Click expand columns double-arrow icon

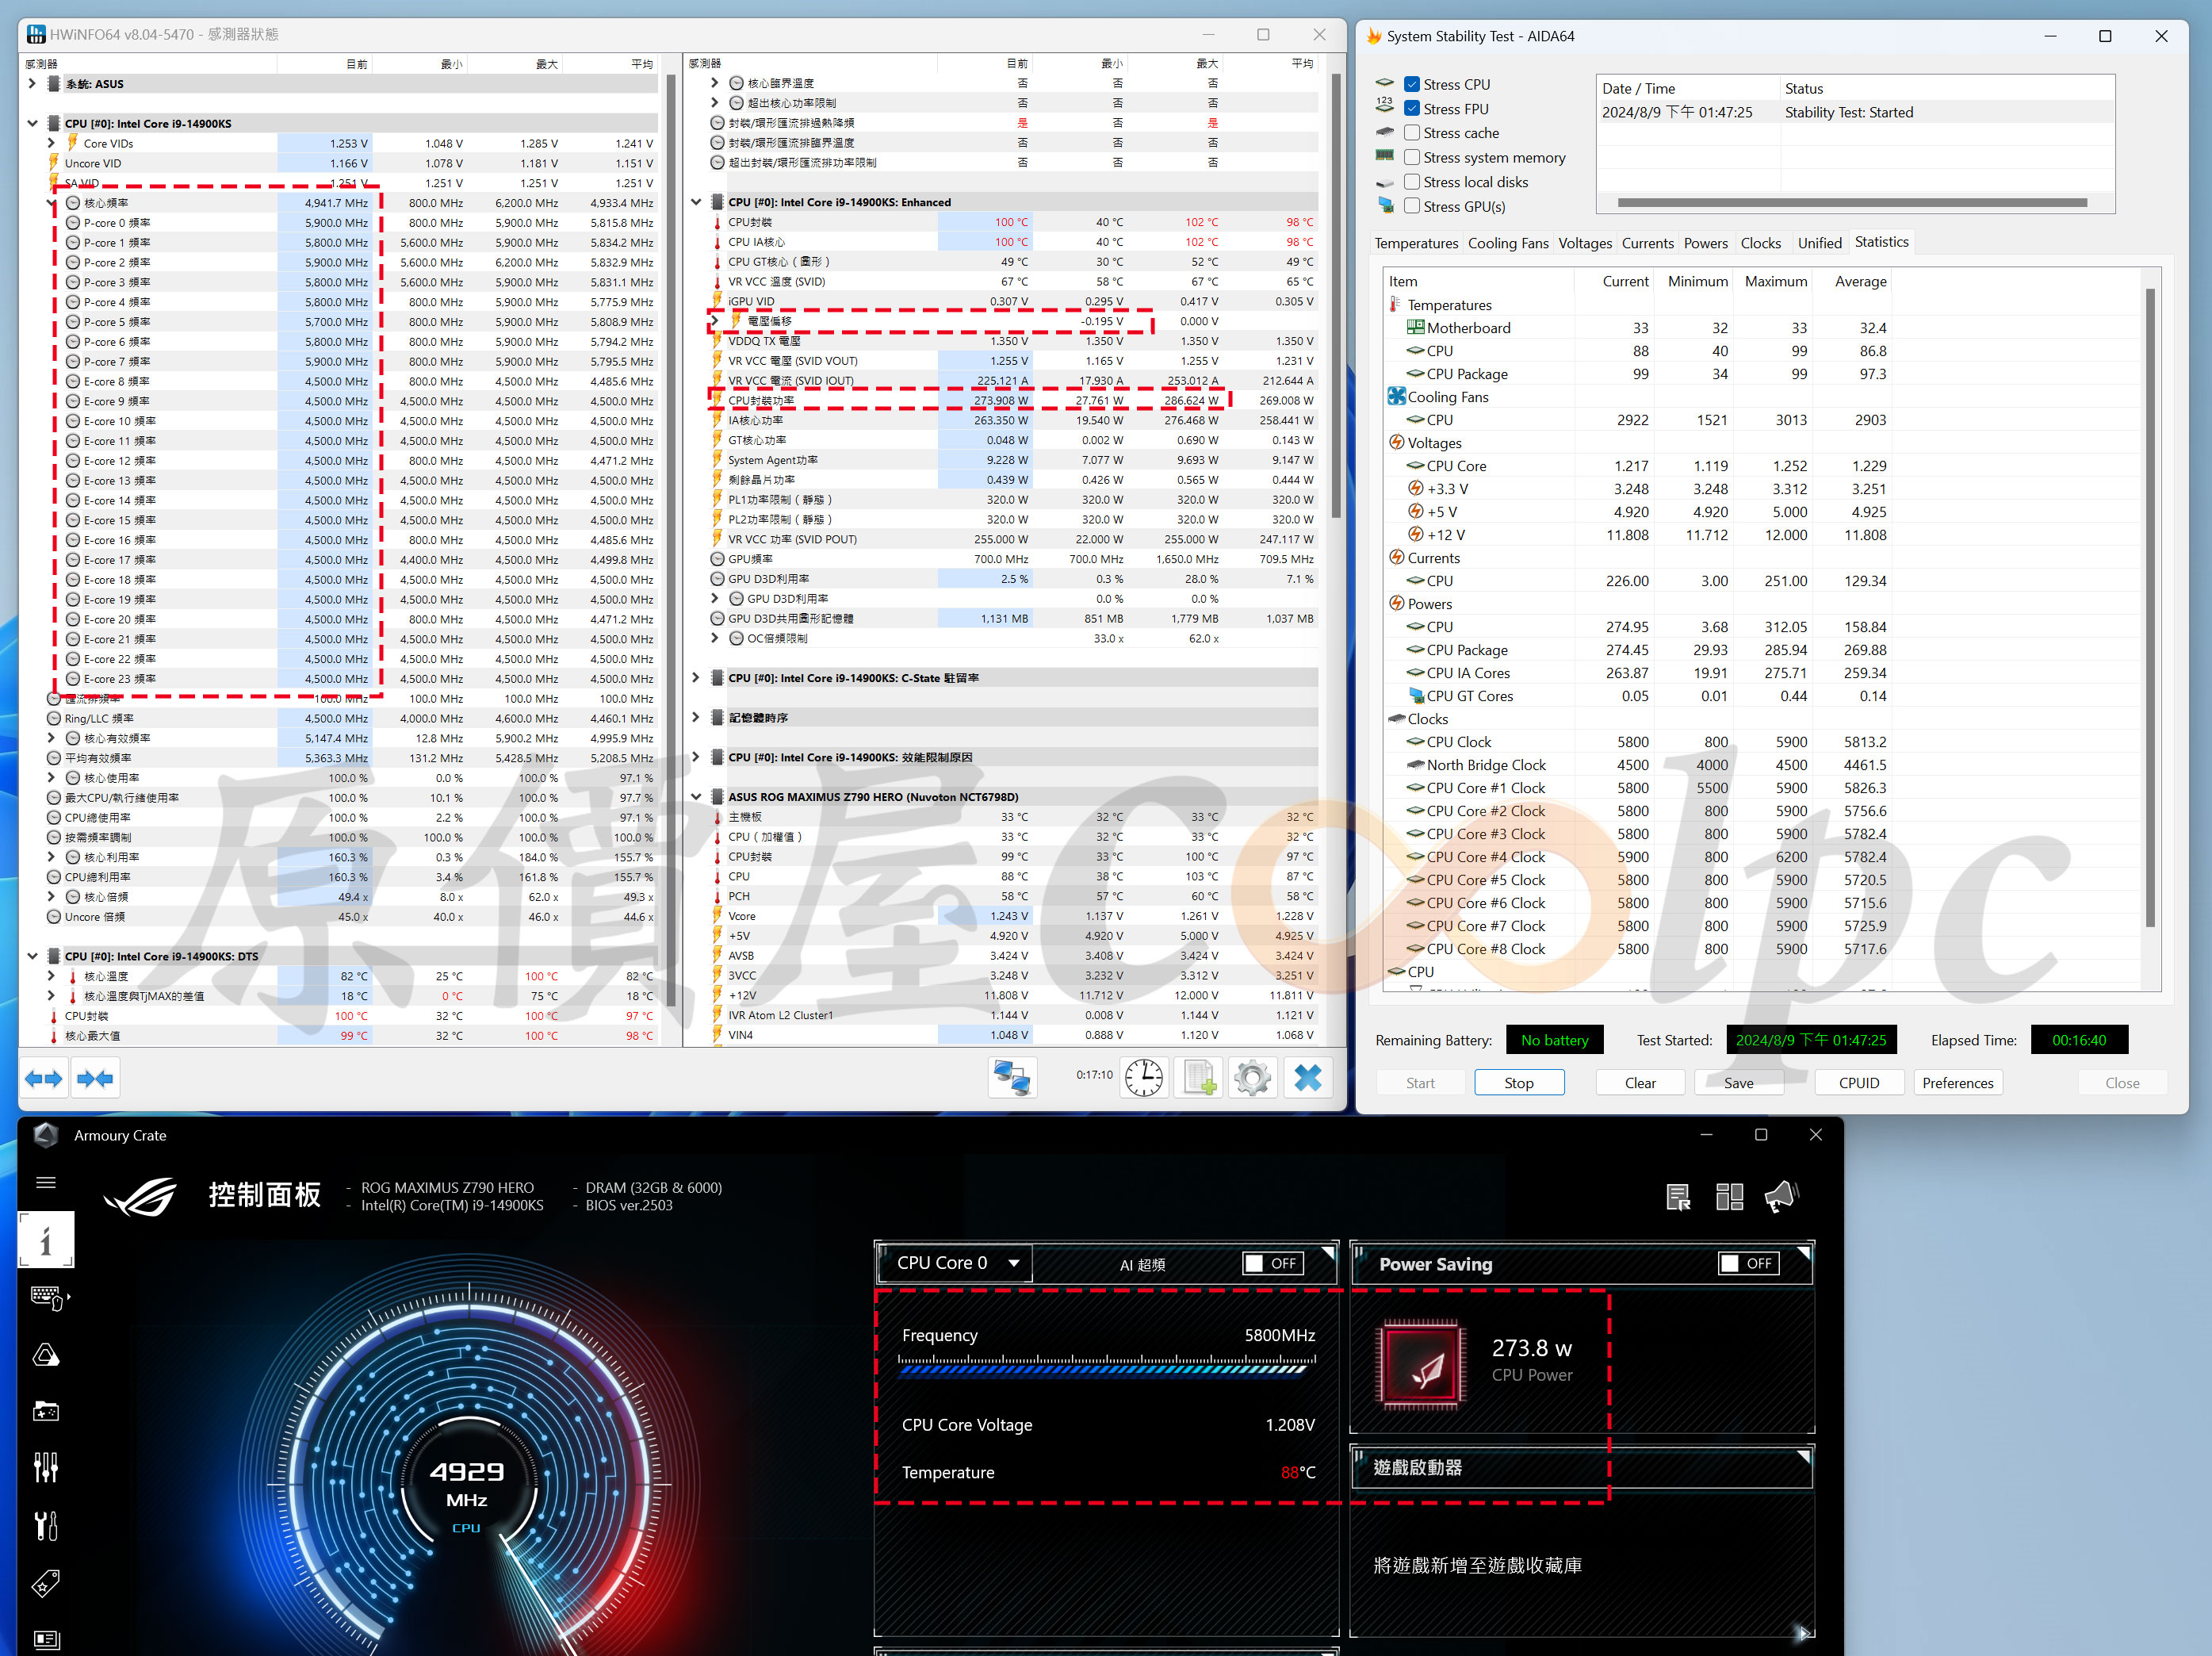point(43,1078)
